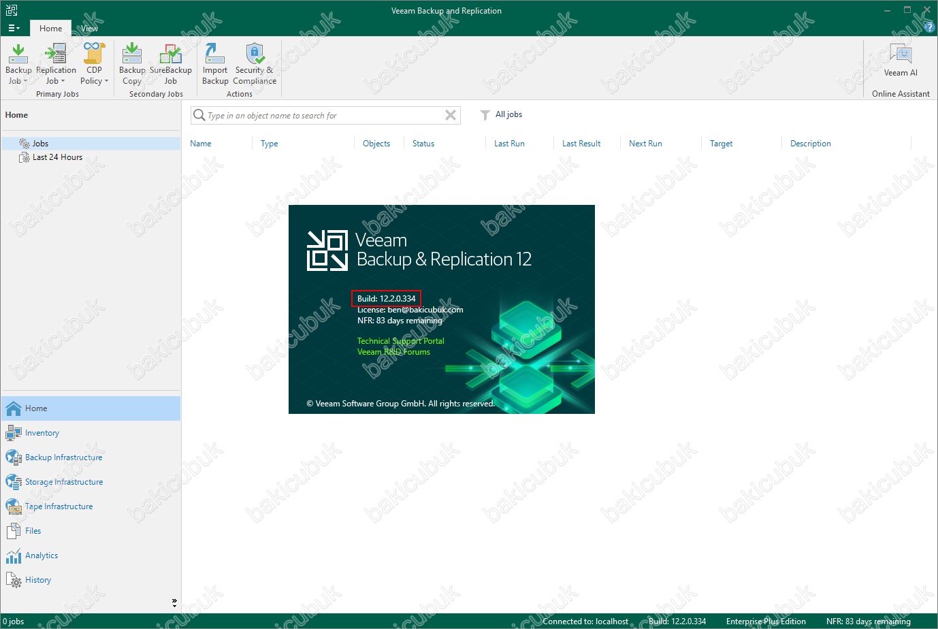Screen dimensions: 938x629
Task: Sort by the Description column header
Action: tap(811, 144)
